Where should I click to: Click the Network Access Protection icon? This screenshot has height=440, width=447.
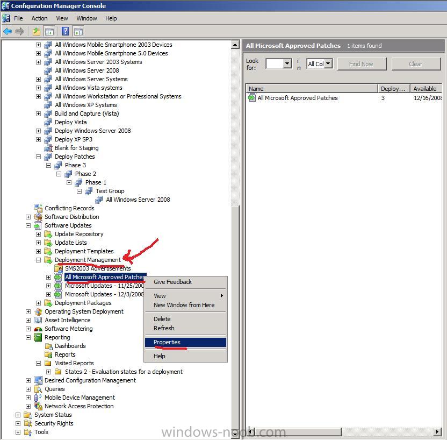point(38,406)
